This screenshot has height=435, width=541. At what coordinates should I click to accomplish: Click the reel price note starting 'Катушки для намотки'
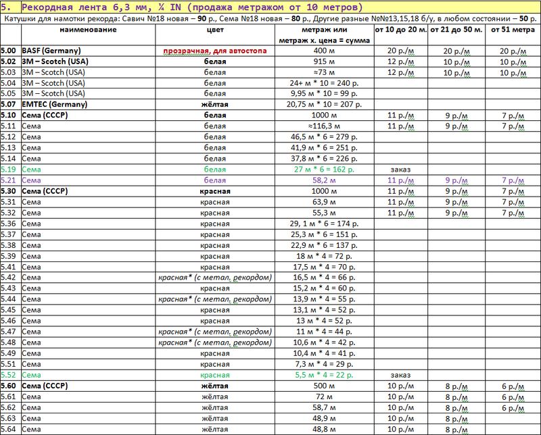click(x=270, y=18)
